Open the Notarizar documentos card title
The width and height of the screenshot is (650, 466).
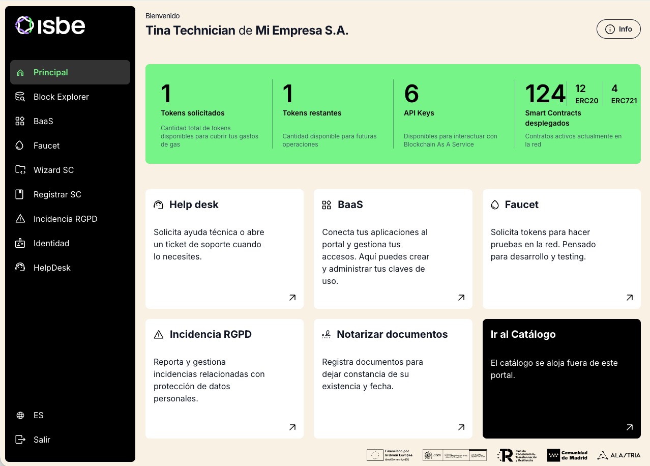coord(392,334)
